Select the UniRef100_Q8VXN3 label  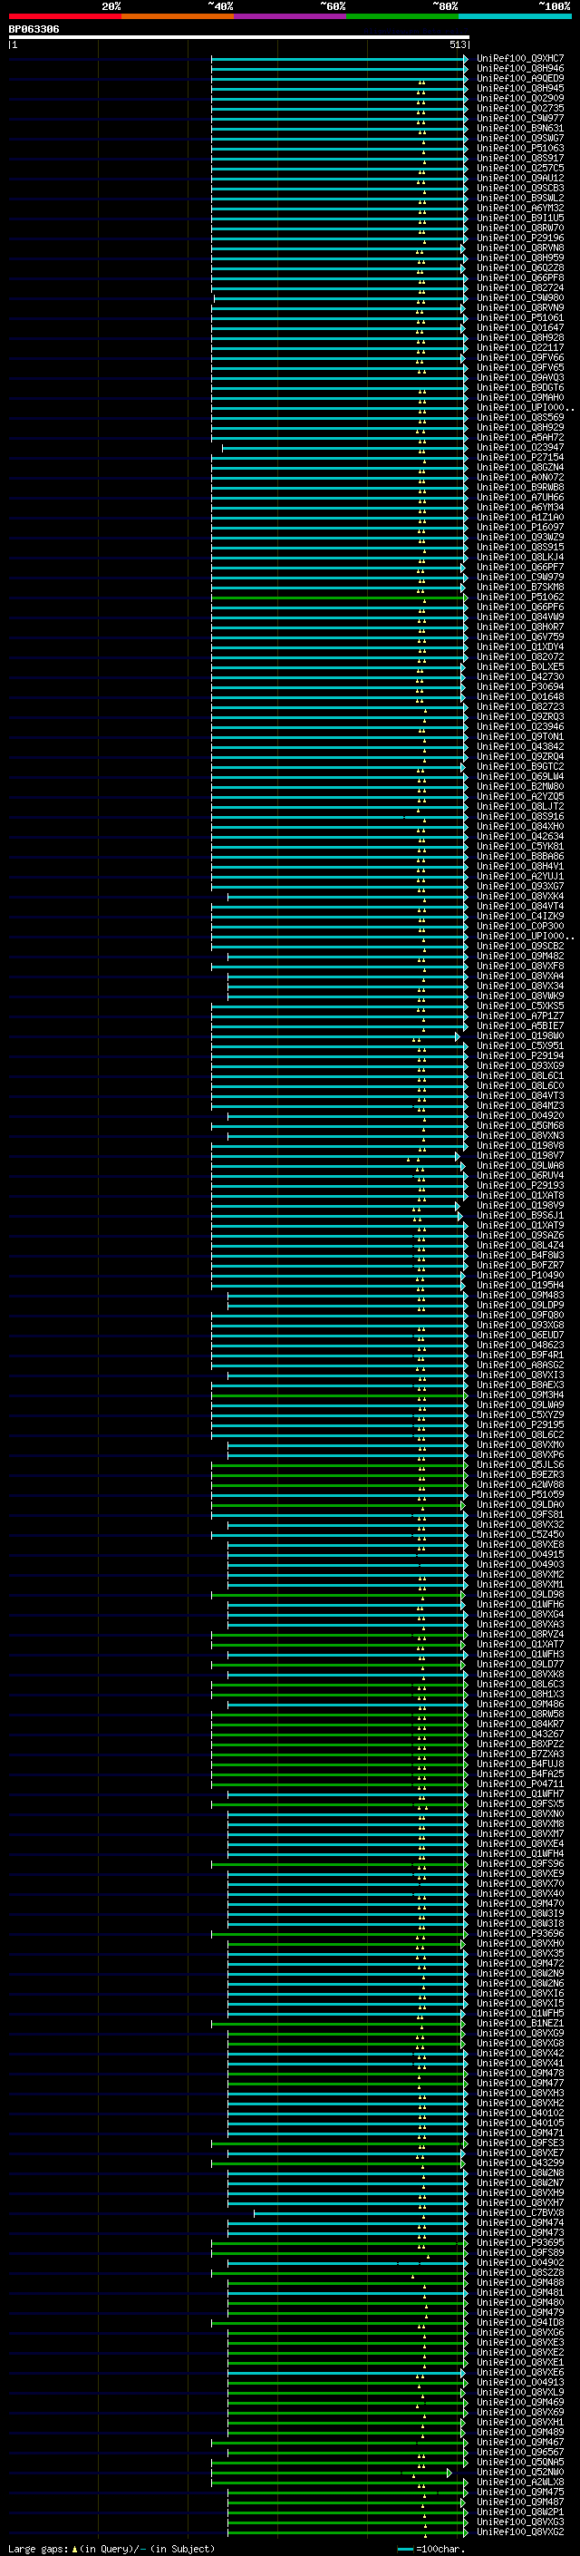point(519,1135)
